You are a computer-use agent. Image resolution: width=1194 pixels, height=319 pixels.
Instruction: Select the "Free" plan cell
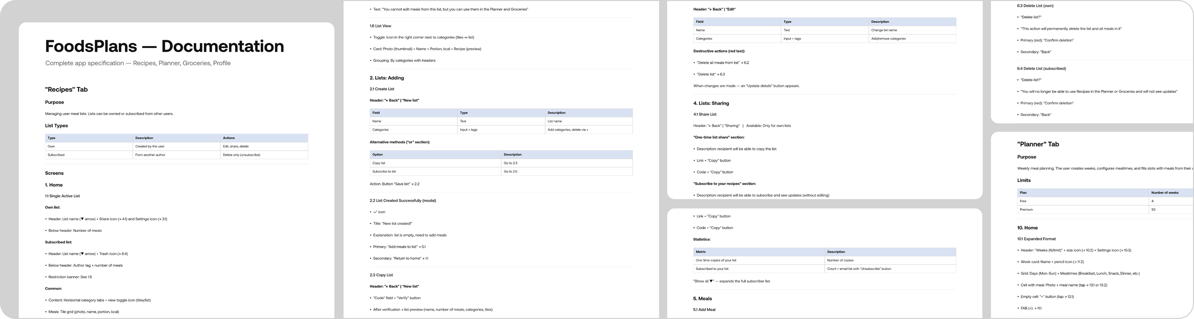pos(1083,201)
